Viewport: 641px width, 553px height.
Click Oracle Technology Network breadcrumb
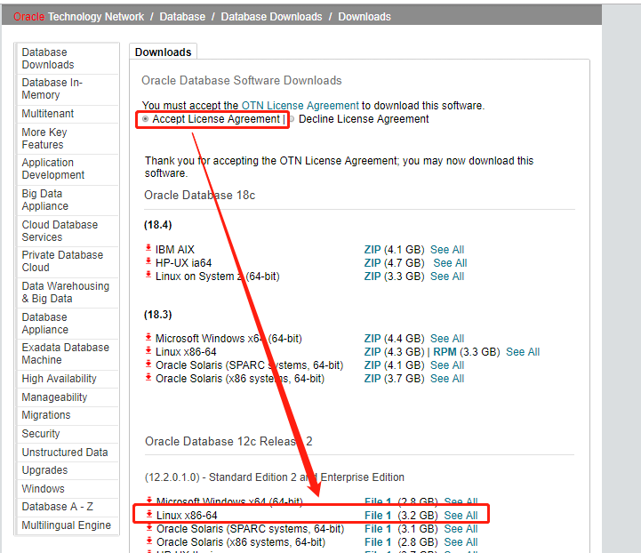click(x=78, y=17)
